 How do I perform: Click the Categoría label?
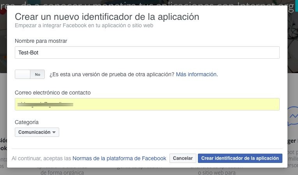point(26,122)
